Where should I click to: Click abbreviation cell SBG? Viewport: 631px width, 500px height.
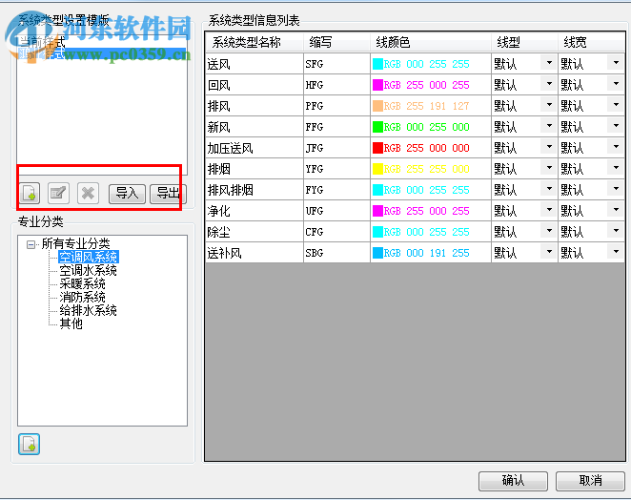336,253
